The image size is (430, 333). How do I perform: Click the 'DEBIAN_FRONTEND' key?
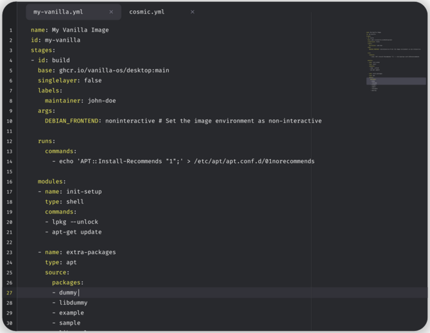click(x=72, y=121)
